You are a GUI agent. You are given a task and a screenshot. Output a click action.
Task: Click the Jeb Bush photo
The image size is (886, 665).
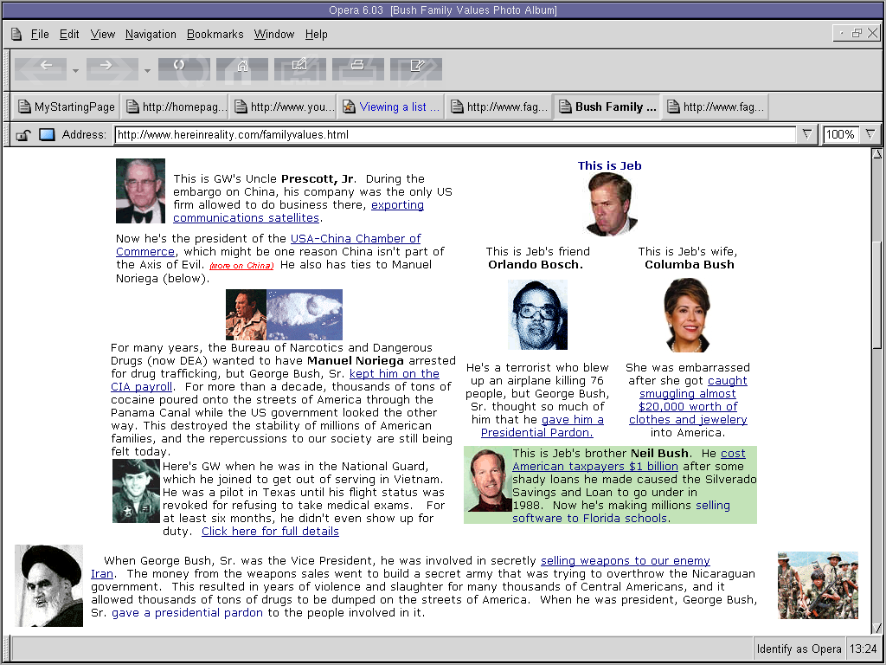click(x=610, y=204)
